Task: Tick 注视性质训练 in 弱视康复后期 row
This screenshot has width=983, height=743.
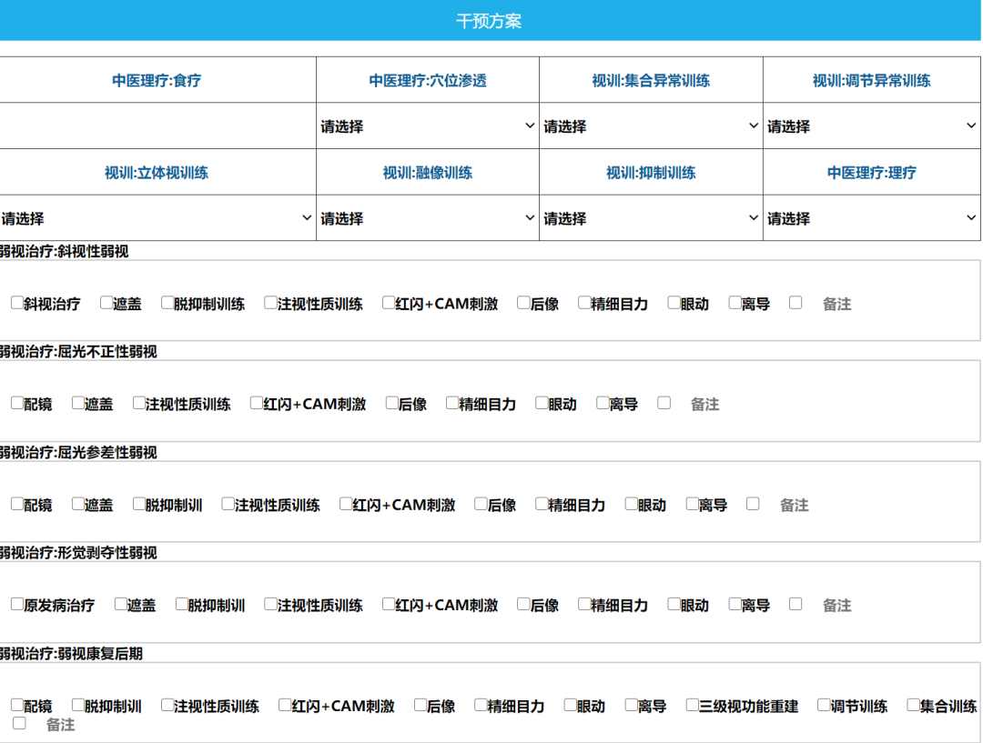Action: click(167, 705)
